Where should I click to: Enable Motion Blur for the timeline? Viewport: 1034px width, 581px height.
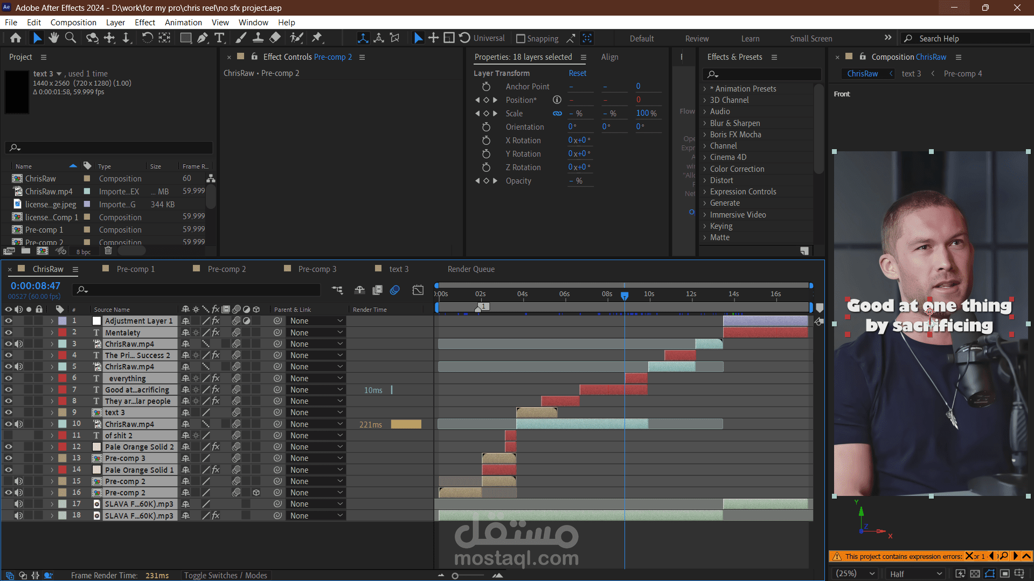click(395, 290)
